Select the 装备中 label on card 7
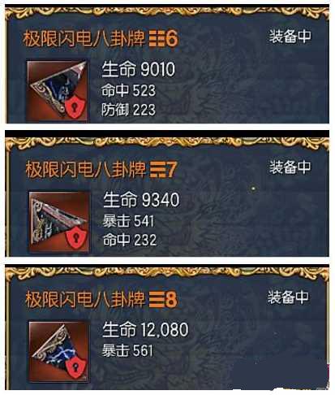 click(x=290, y=167)
